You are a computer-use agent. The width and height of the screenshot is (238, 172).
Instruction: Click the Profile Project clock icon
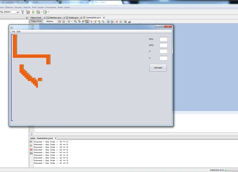point(45,12)
